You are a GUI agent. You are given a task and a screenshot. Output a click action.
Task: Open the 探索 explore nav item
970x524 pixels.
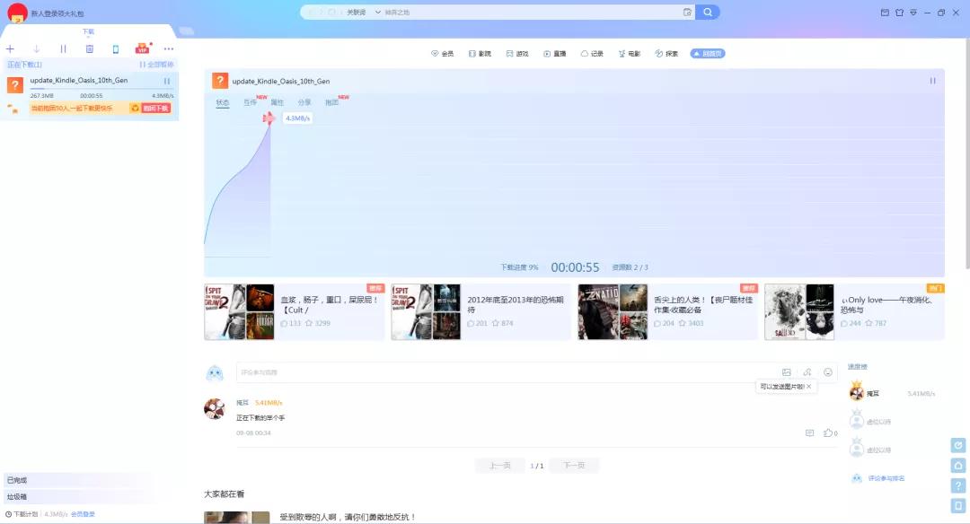click(666, 54)
